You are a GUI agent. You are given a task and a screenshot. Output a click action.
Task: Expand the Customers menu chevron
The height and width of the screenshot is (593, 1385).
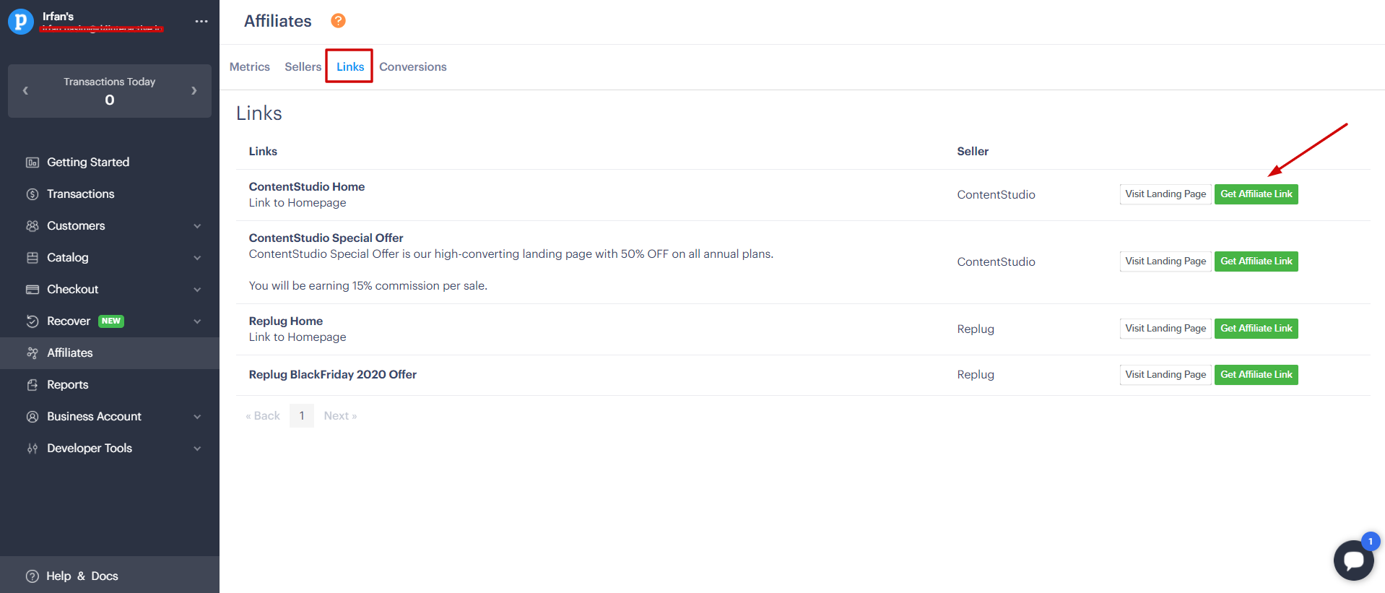197,226
